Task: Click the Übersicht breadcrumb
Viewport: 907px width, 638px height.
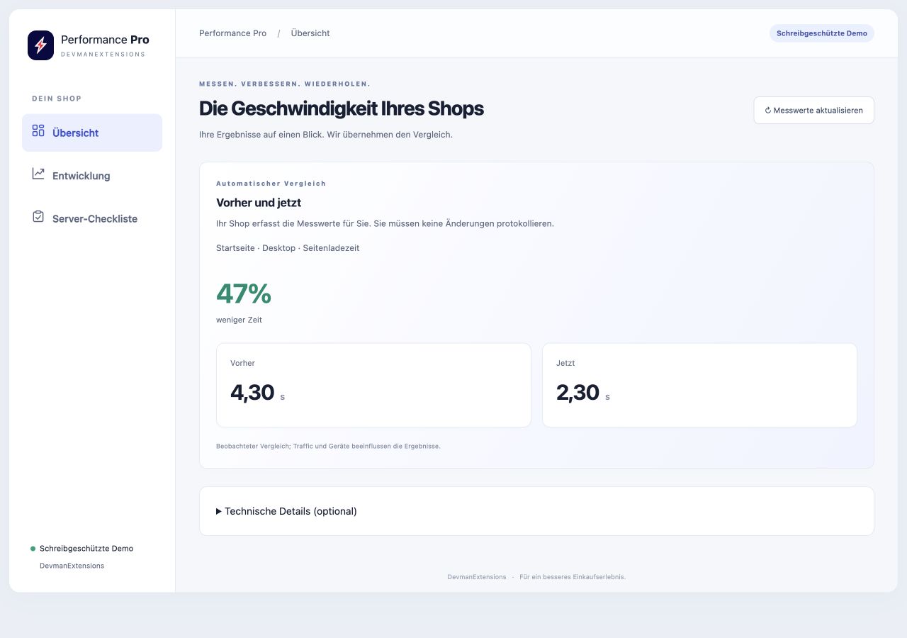Action: [310, 33]
